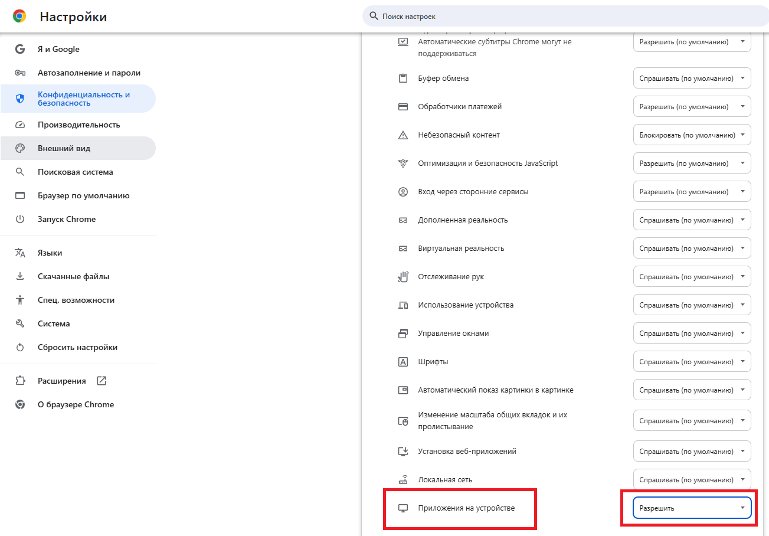
Task: Open Запуск Chrome settings section
Action: click(67, 219)
